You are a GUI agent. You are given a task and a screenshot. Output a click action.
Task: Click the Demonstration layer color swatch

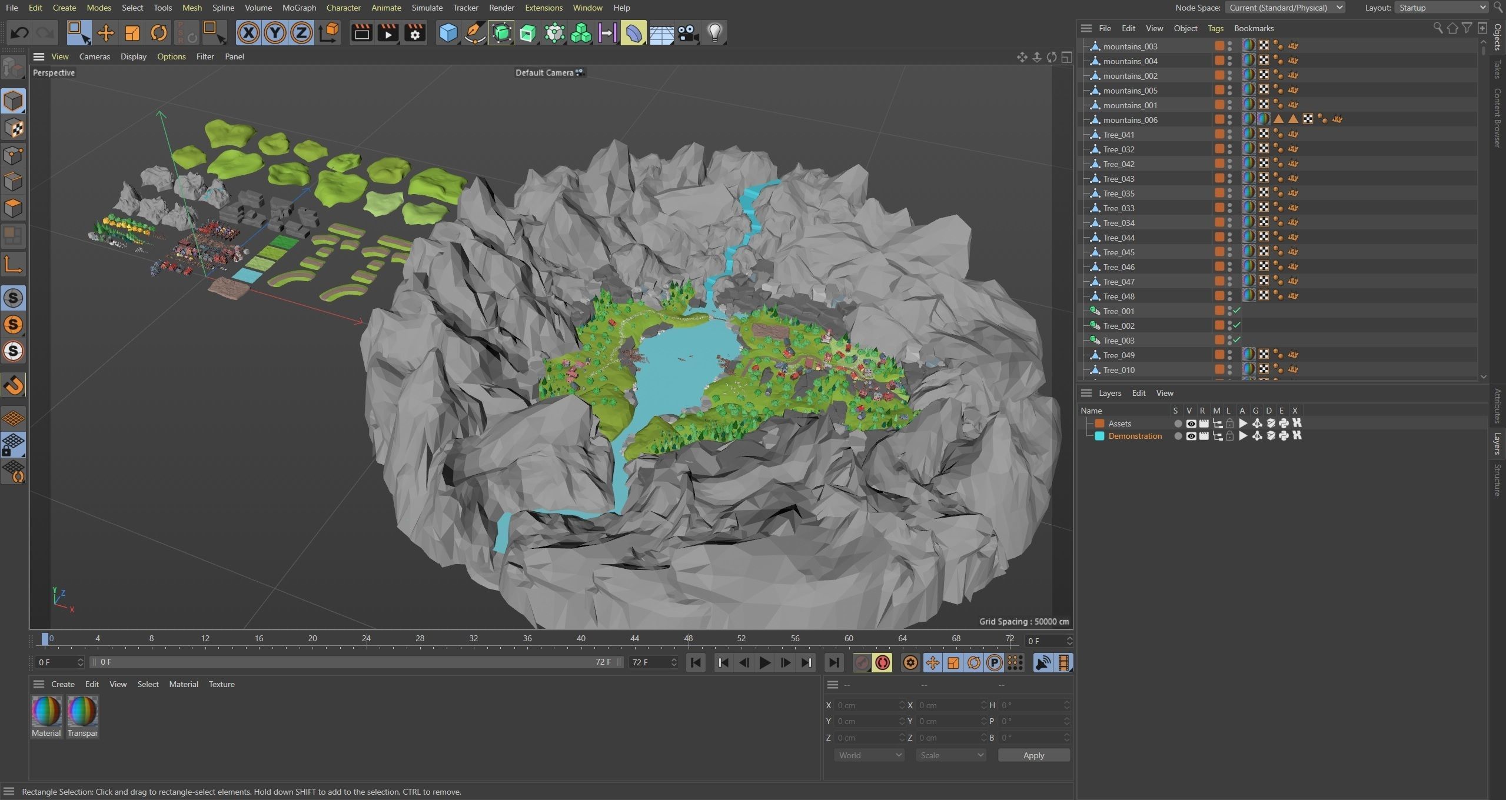click(1099, 436)
